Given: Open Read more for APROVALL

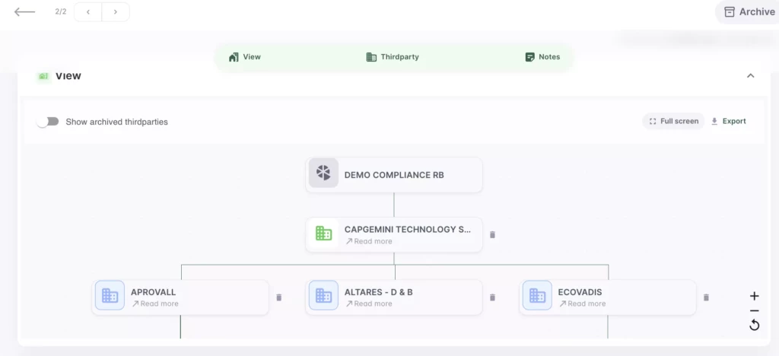Looking at the screenshot, I should coord(155,304).
